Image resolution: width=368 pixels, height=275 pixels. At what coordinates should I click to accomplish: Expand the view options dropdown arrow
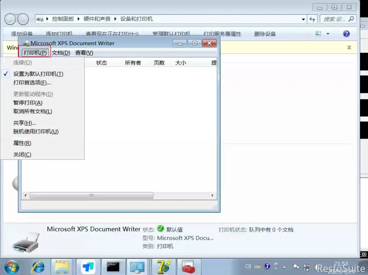tap(328, 34)
